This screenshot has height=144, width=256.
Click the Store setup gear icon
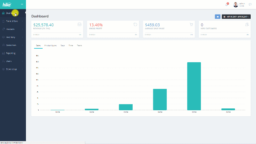[3, 69]
